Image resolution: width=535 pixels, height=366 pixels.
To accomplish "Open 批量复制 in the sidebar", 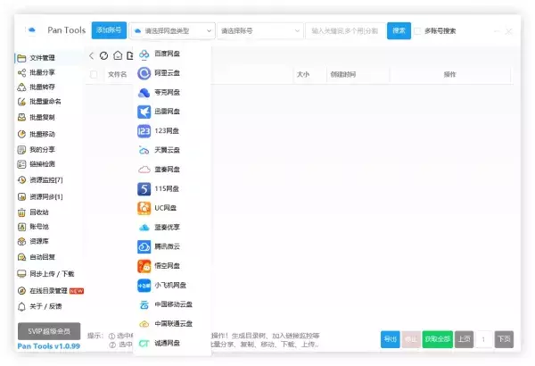I will tap(36, 117).
